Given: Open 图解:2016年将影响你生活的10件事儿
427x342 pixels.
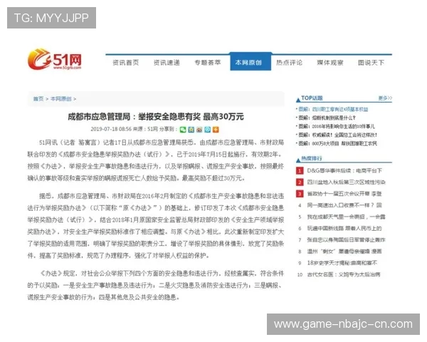Looking at the screenshot, I should coord(337,126).
